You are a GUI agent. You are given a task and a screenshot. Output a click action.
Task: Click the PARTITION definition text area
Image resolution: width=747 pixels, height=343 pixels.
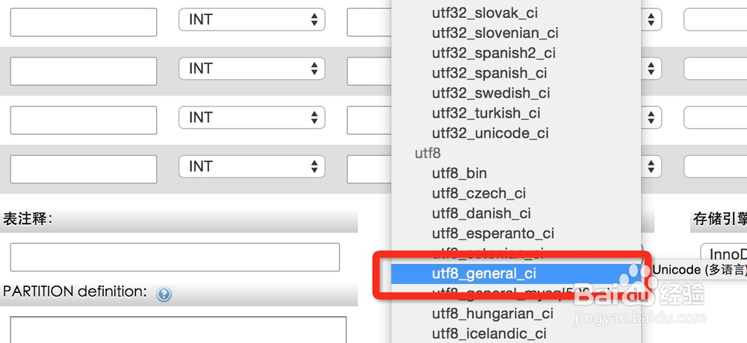tap(178, 330)
